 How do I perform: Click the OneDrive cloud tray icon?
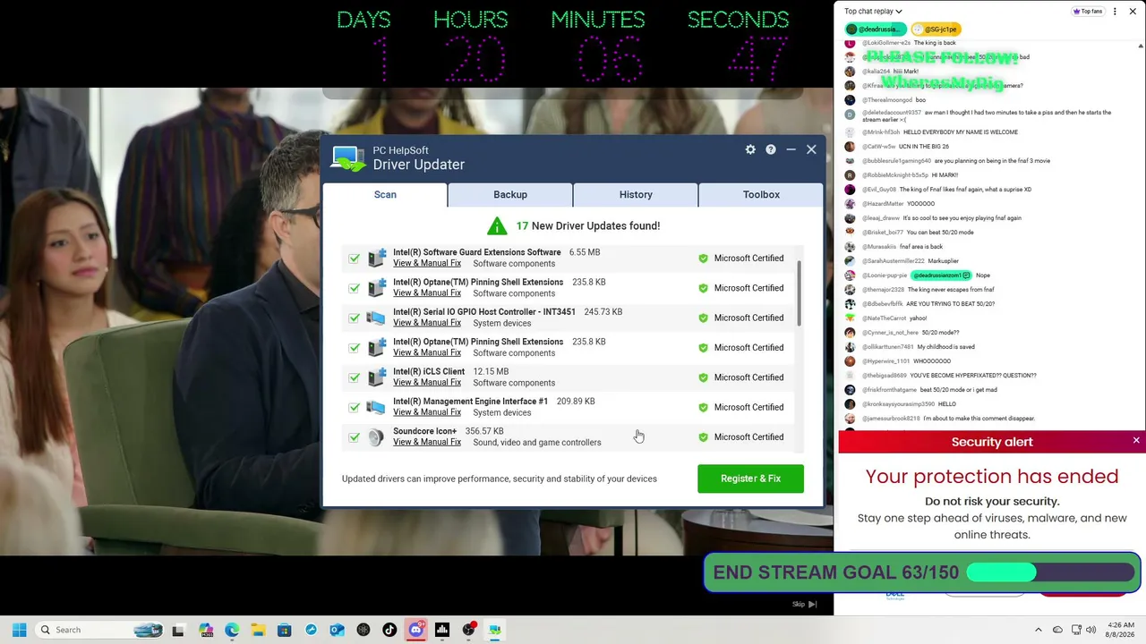click(x=1057, y=630)
